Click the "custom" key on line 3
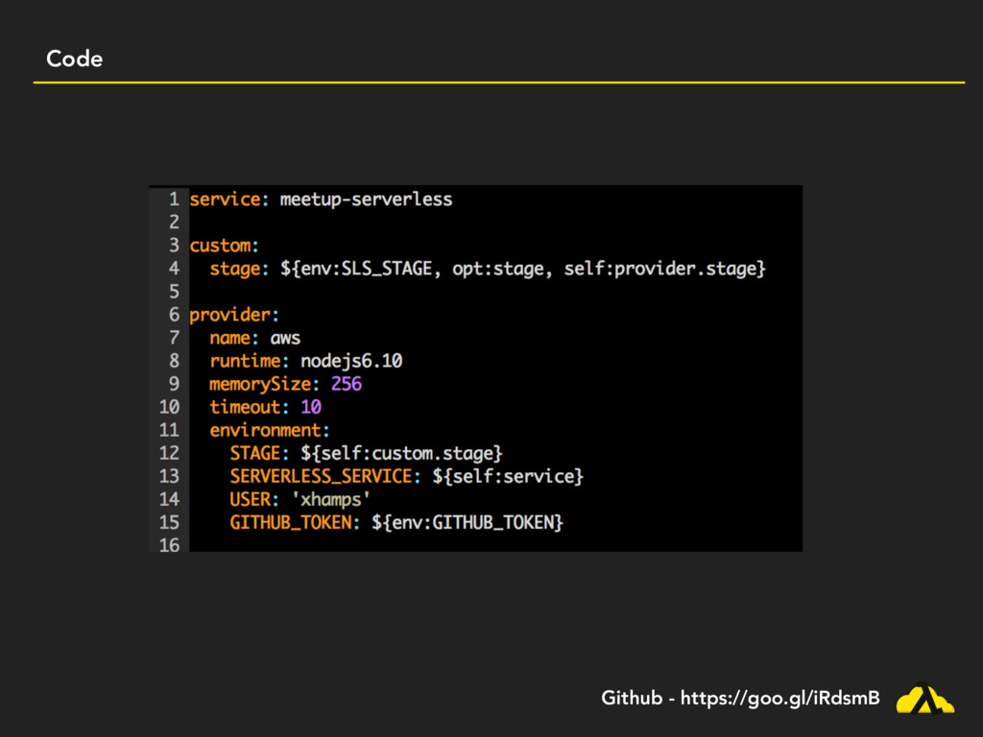Viewport: 983px width, 737px height. pyautogui.click(x=221, y=246)
